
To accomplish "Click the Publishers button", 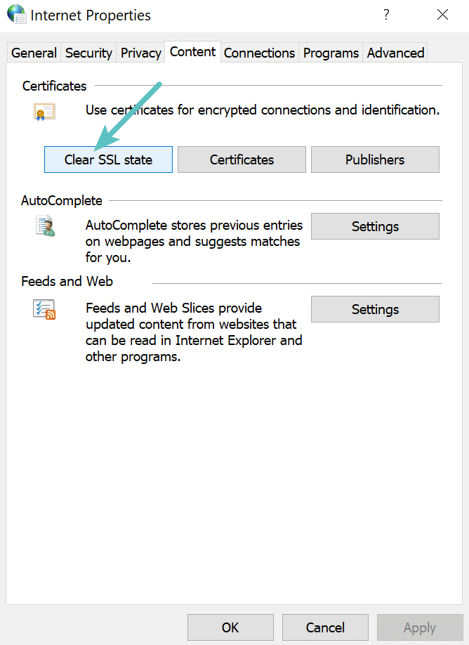I will point(375,159).
